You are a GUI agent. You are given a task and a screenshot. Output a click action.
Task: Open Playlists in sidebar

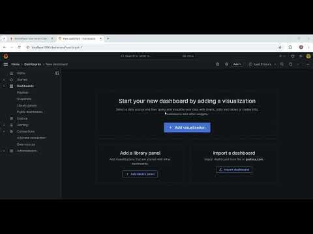click(23, 92)
